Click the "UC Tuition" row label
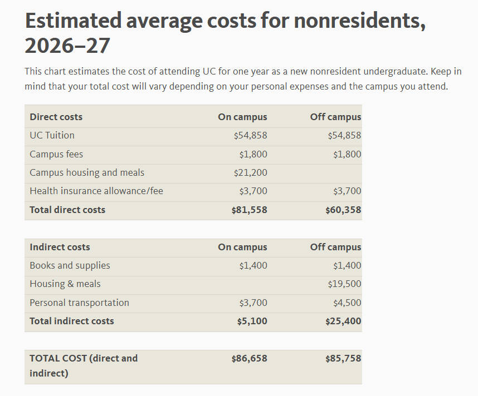478x396 pixels. (x=52, y=135)
